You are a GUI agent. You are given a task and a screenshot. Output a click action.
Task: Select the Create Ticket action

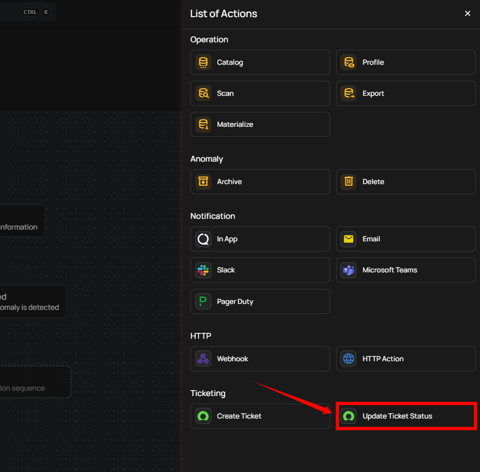tap(260, 416)
